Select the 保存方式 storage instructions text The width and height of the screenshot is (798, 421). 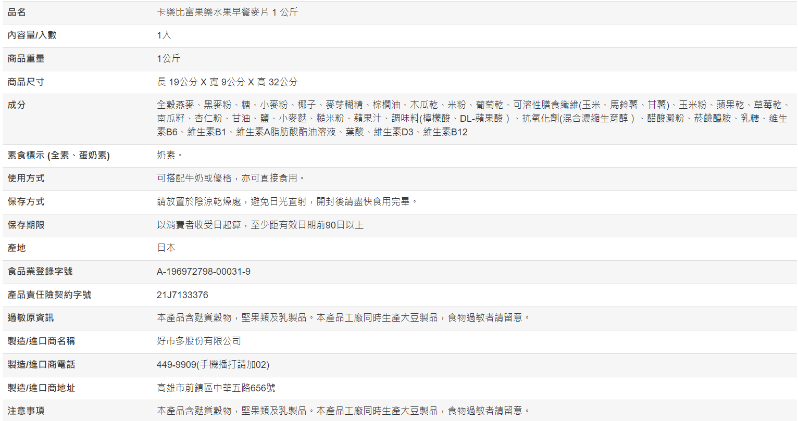[x=288, y=201]
